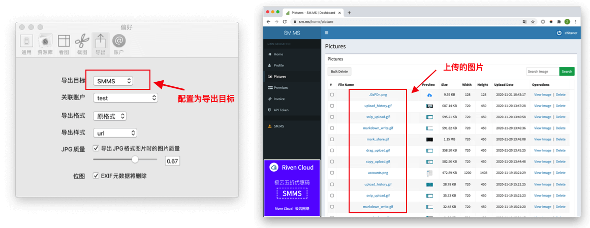Click the green Search button
The width and height of the screenshot is (590, 228).
(x=567, y=72)
